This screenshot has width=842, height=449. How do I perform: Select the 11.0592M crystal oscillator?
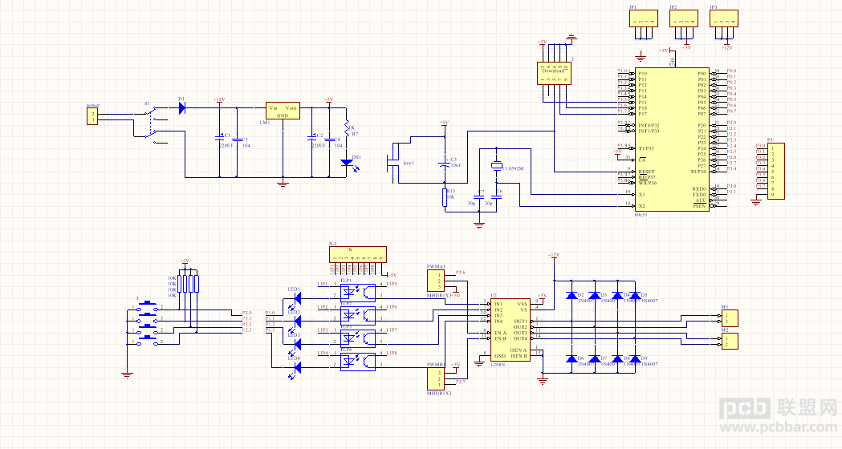[x=497, y=166]
